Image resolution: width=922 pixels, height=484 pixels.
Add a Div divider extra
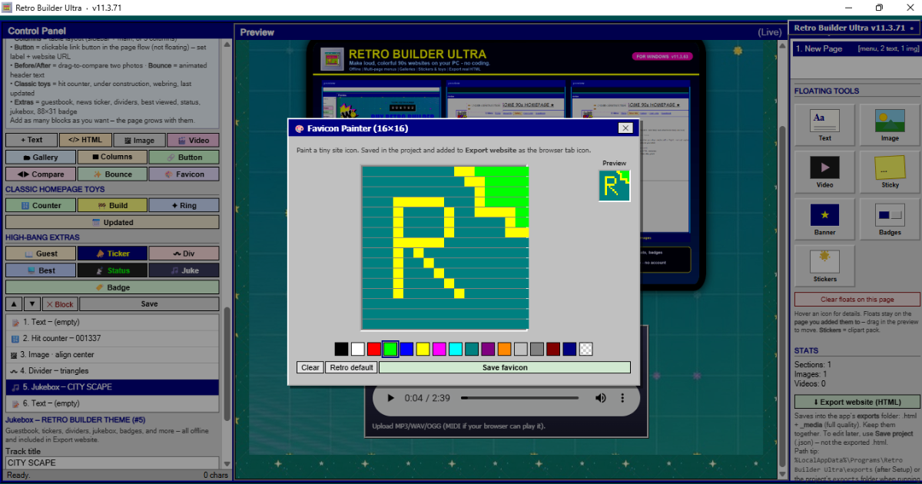(x=184, y=254)
